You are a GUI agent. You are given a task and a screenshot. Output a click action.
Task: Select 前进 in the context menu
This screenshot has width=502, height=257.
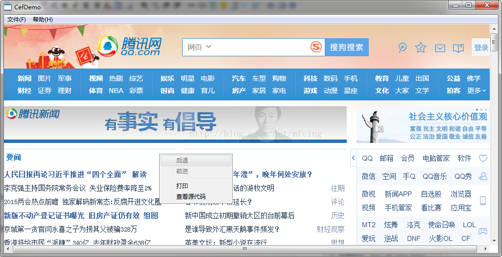pyautogui.click(x=195, y=171)
